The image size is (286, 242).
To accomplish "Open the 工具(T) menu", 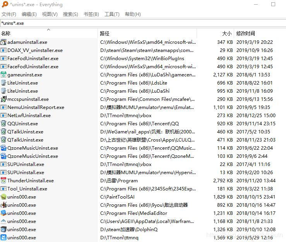I will click(x=112, y=14).
